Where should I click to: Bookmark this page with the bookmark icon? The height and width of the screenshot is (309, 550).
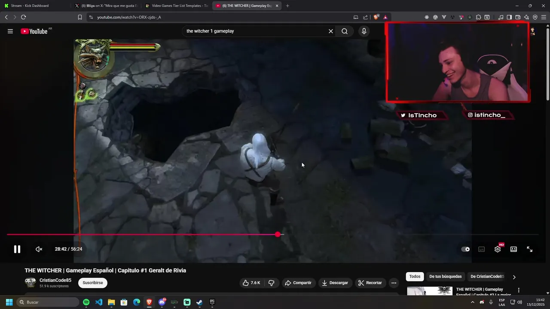[x=80, y=17]
